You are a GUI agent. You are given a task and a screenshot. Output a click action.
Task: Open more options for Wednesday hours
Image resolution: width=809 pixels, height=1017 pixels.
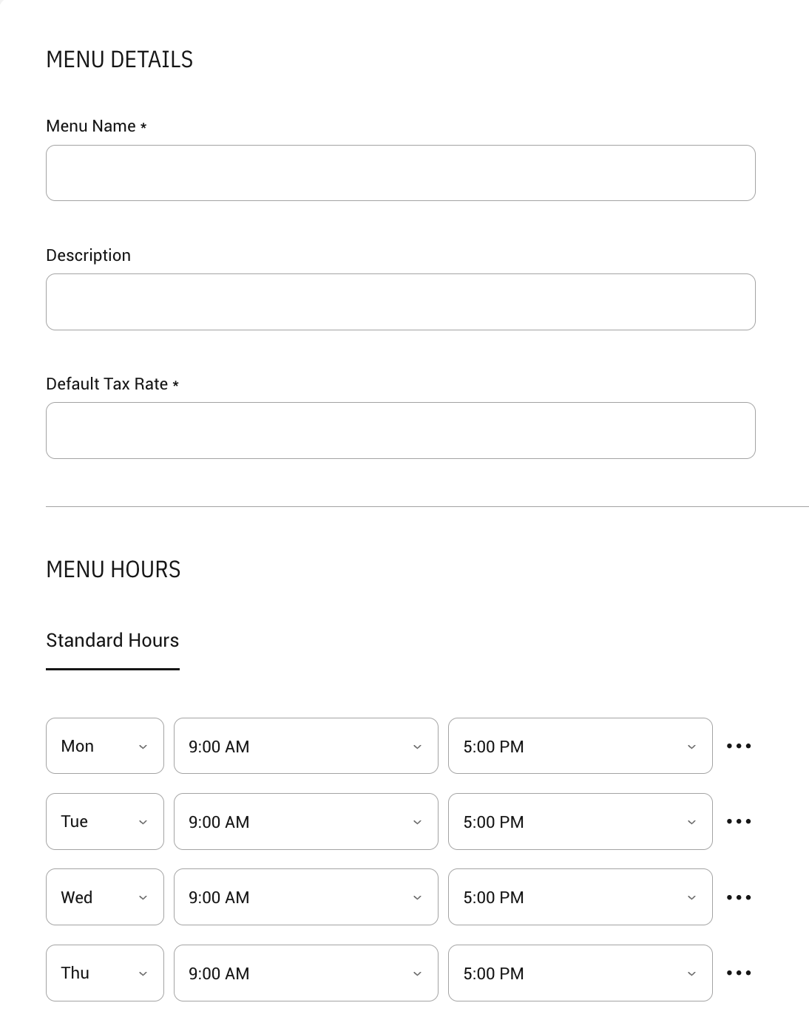[739, 897]
